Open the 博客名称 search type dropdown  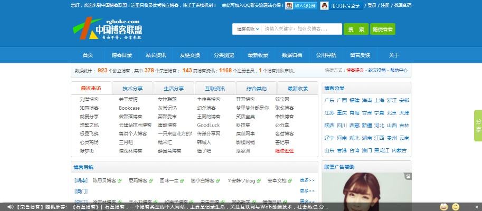coord(248,29)
